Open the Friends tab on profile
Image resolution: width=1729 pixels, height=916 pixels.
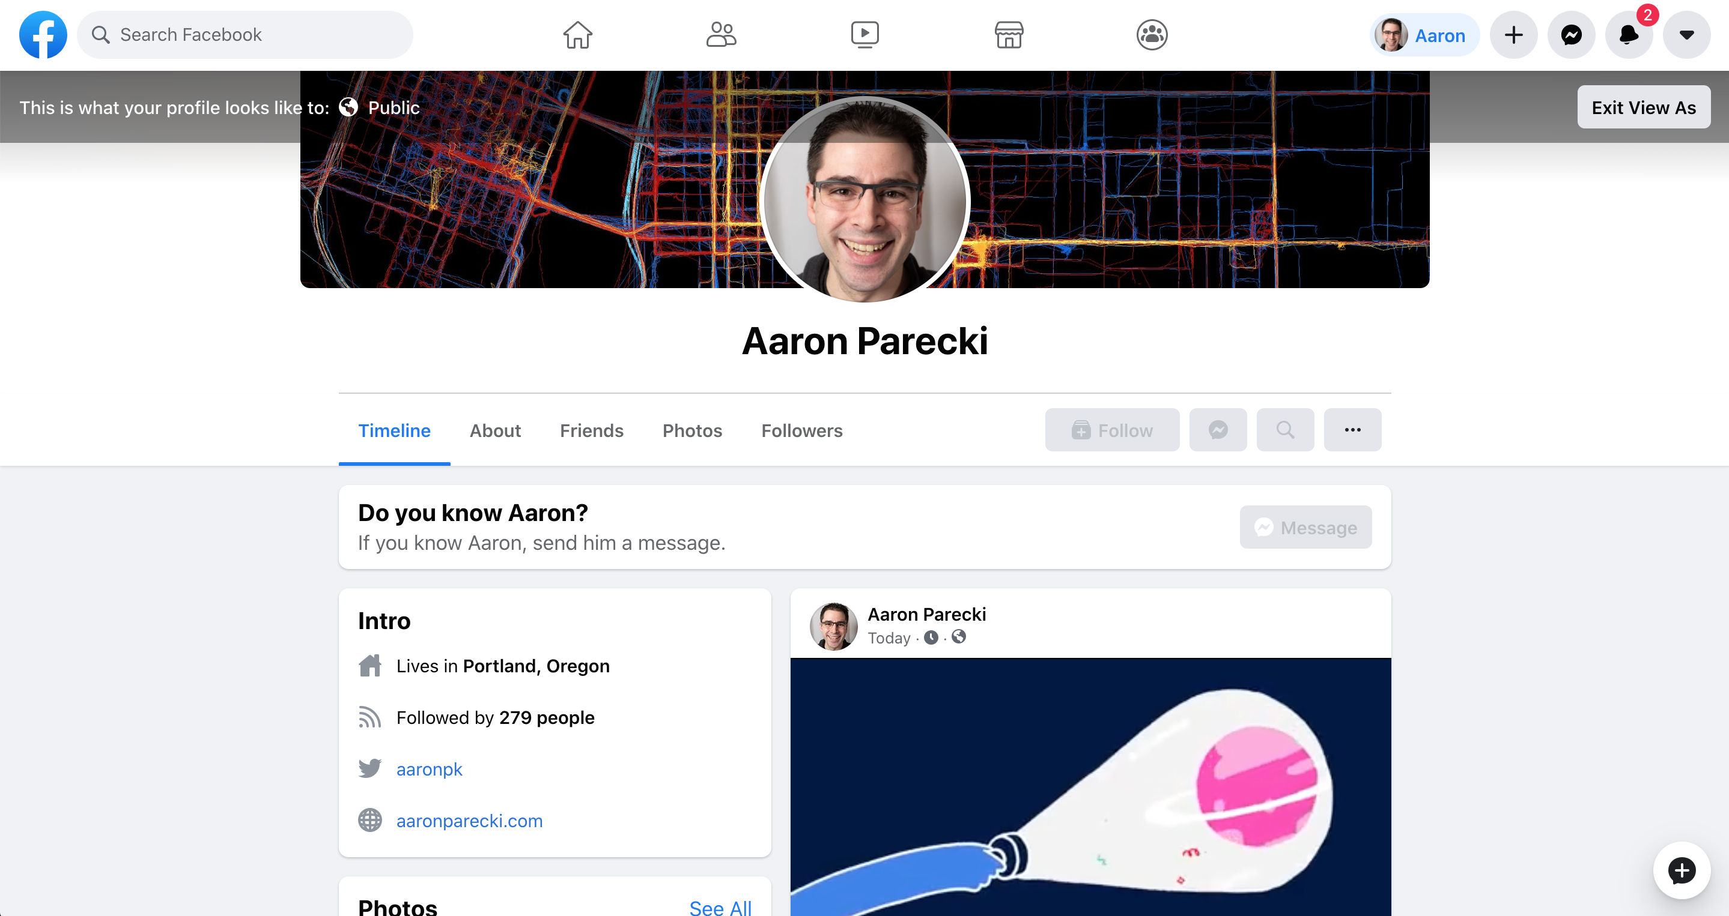click(x=591, y=430)
